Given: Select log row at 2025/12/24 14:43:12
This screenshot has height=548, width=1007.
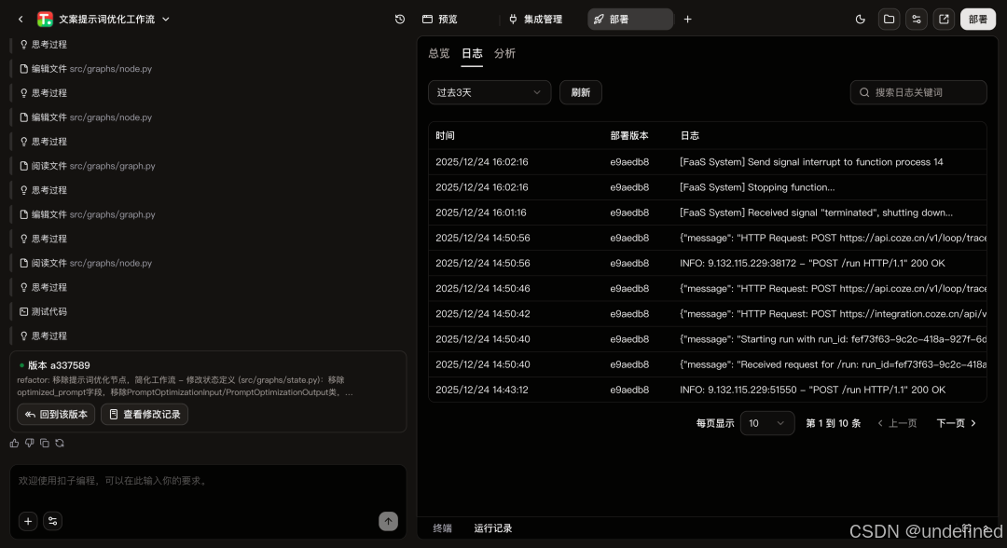Looking at the screenshot, I should click(708, 390).
